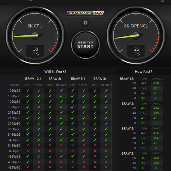The image size is (171, 171).
Task: Click the 'Will It Work?' section heading
Action: pos(55,72)
